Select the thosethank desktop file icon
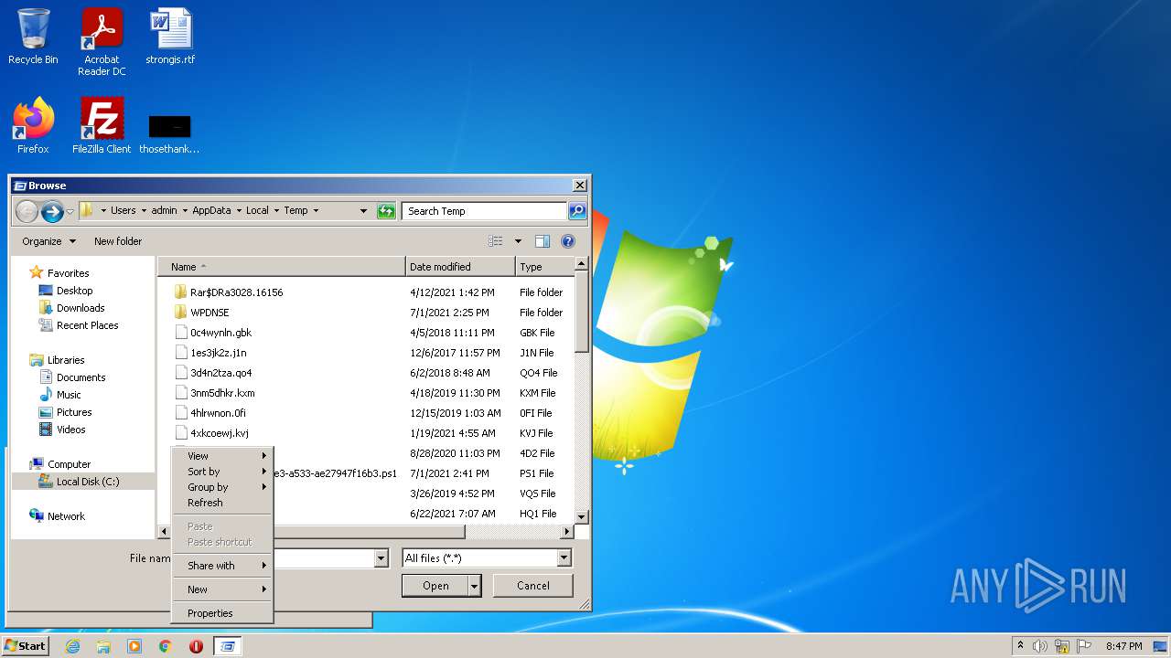Screen dimensions: 1171x658 click(169, 133)
